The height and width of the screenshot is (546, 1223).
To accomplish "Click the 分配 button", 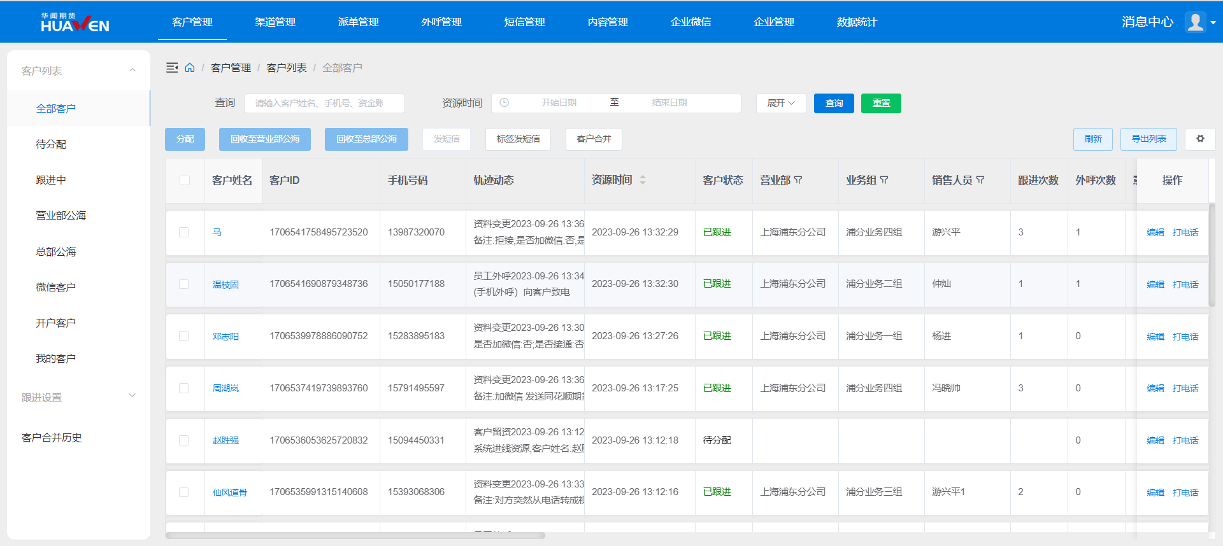I will [185, 139].
